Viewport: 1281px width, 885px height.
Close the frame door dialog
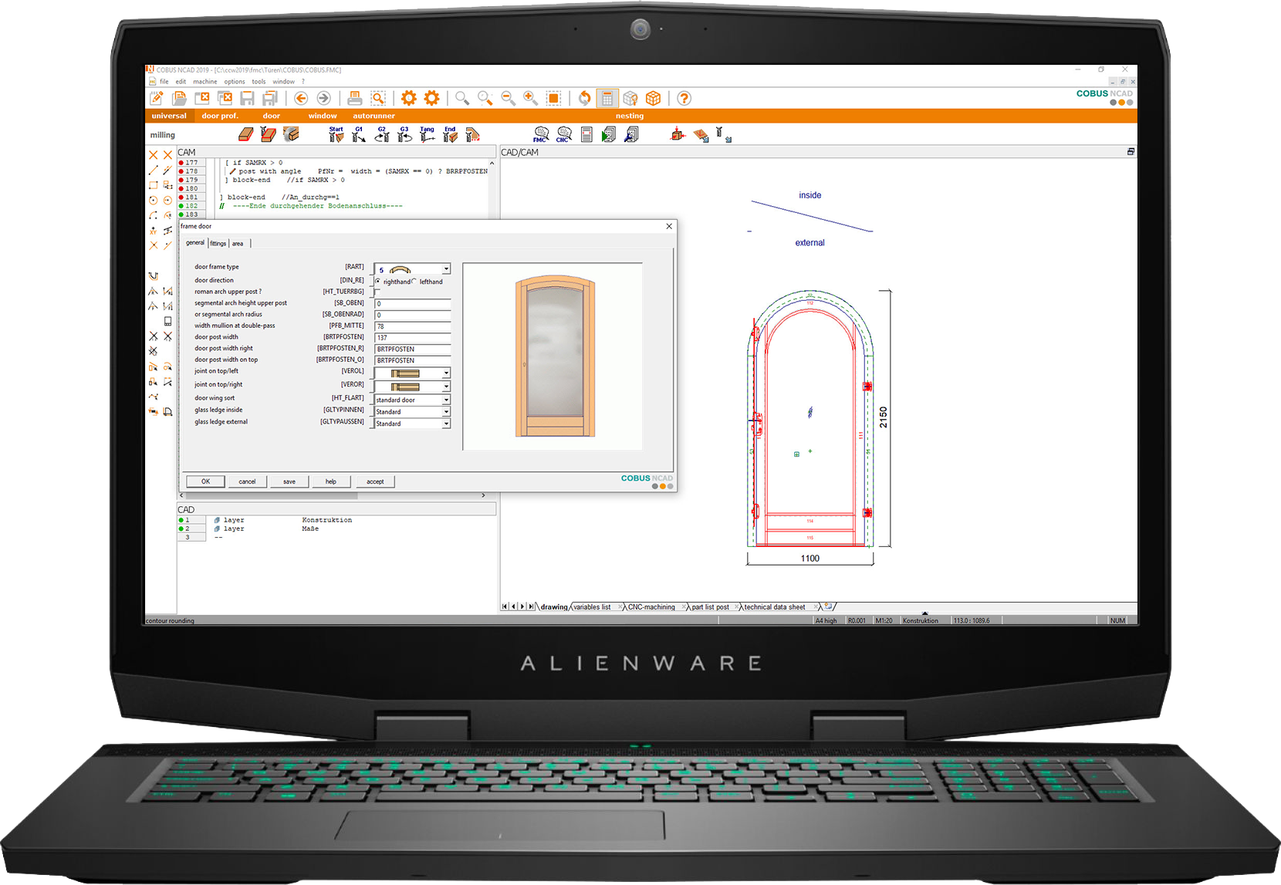669,226
